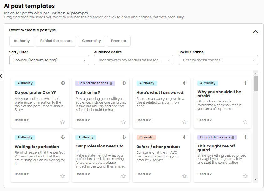Screen dimensions: 264x191
Task: Click the move icon on 'Waiting for perfection' card
Action: click(63, 137)
